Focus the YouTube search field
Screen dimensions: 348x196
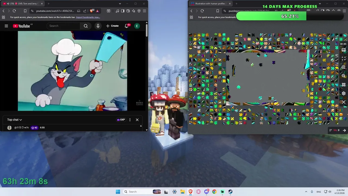pyautogui.click(x=63, y=26)
